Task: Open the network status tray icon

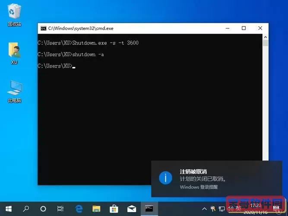Action: (222, 209)
